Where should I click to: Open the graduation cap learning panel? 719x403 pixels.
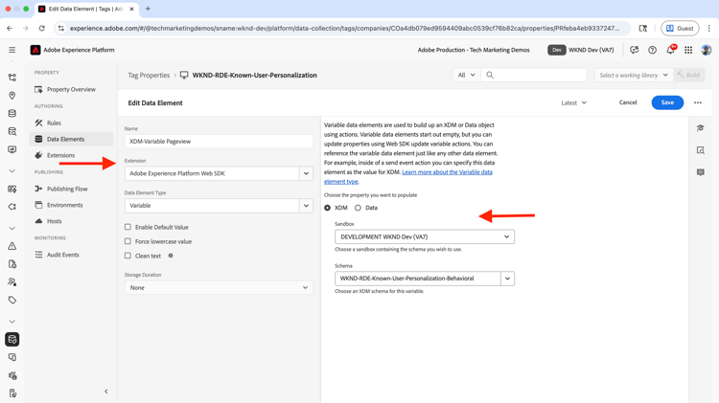tap(700, 128)
